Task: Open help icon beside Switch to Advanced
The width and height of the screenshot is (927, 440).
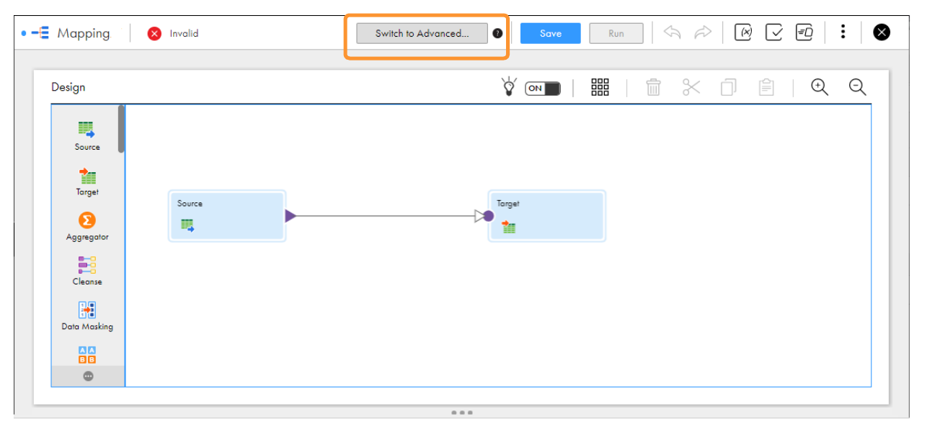Action: 497,33
